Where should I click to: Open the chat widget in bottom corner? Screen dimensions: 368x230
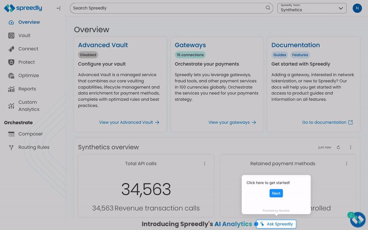click(x=357, y=220)
